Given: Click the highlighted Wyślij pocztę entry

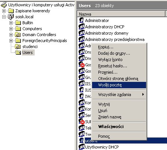Looking at the screenshot, I should (x=119, y=85).
